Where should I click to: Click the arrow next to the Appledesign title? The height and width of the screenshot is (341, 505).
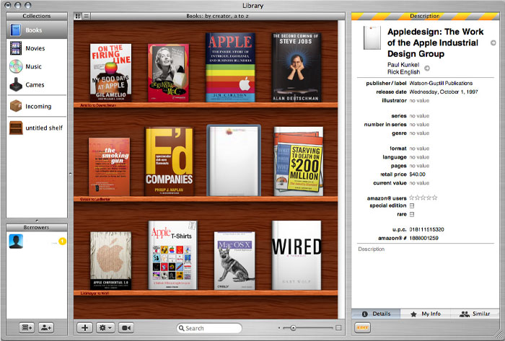pyautogui.click(x=493, y=43)
